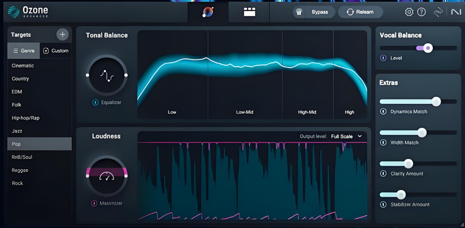
Task: Toggle the Vocal Balance Level power button
Action: (x=383, y=58)
